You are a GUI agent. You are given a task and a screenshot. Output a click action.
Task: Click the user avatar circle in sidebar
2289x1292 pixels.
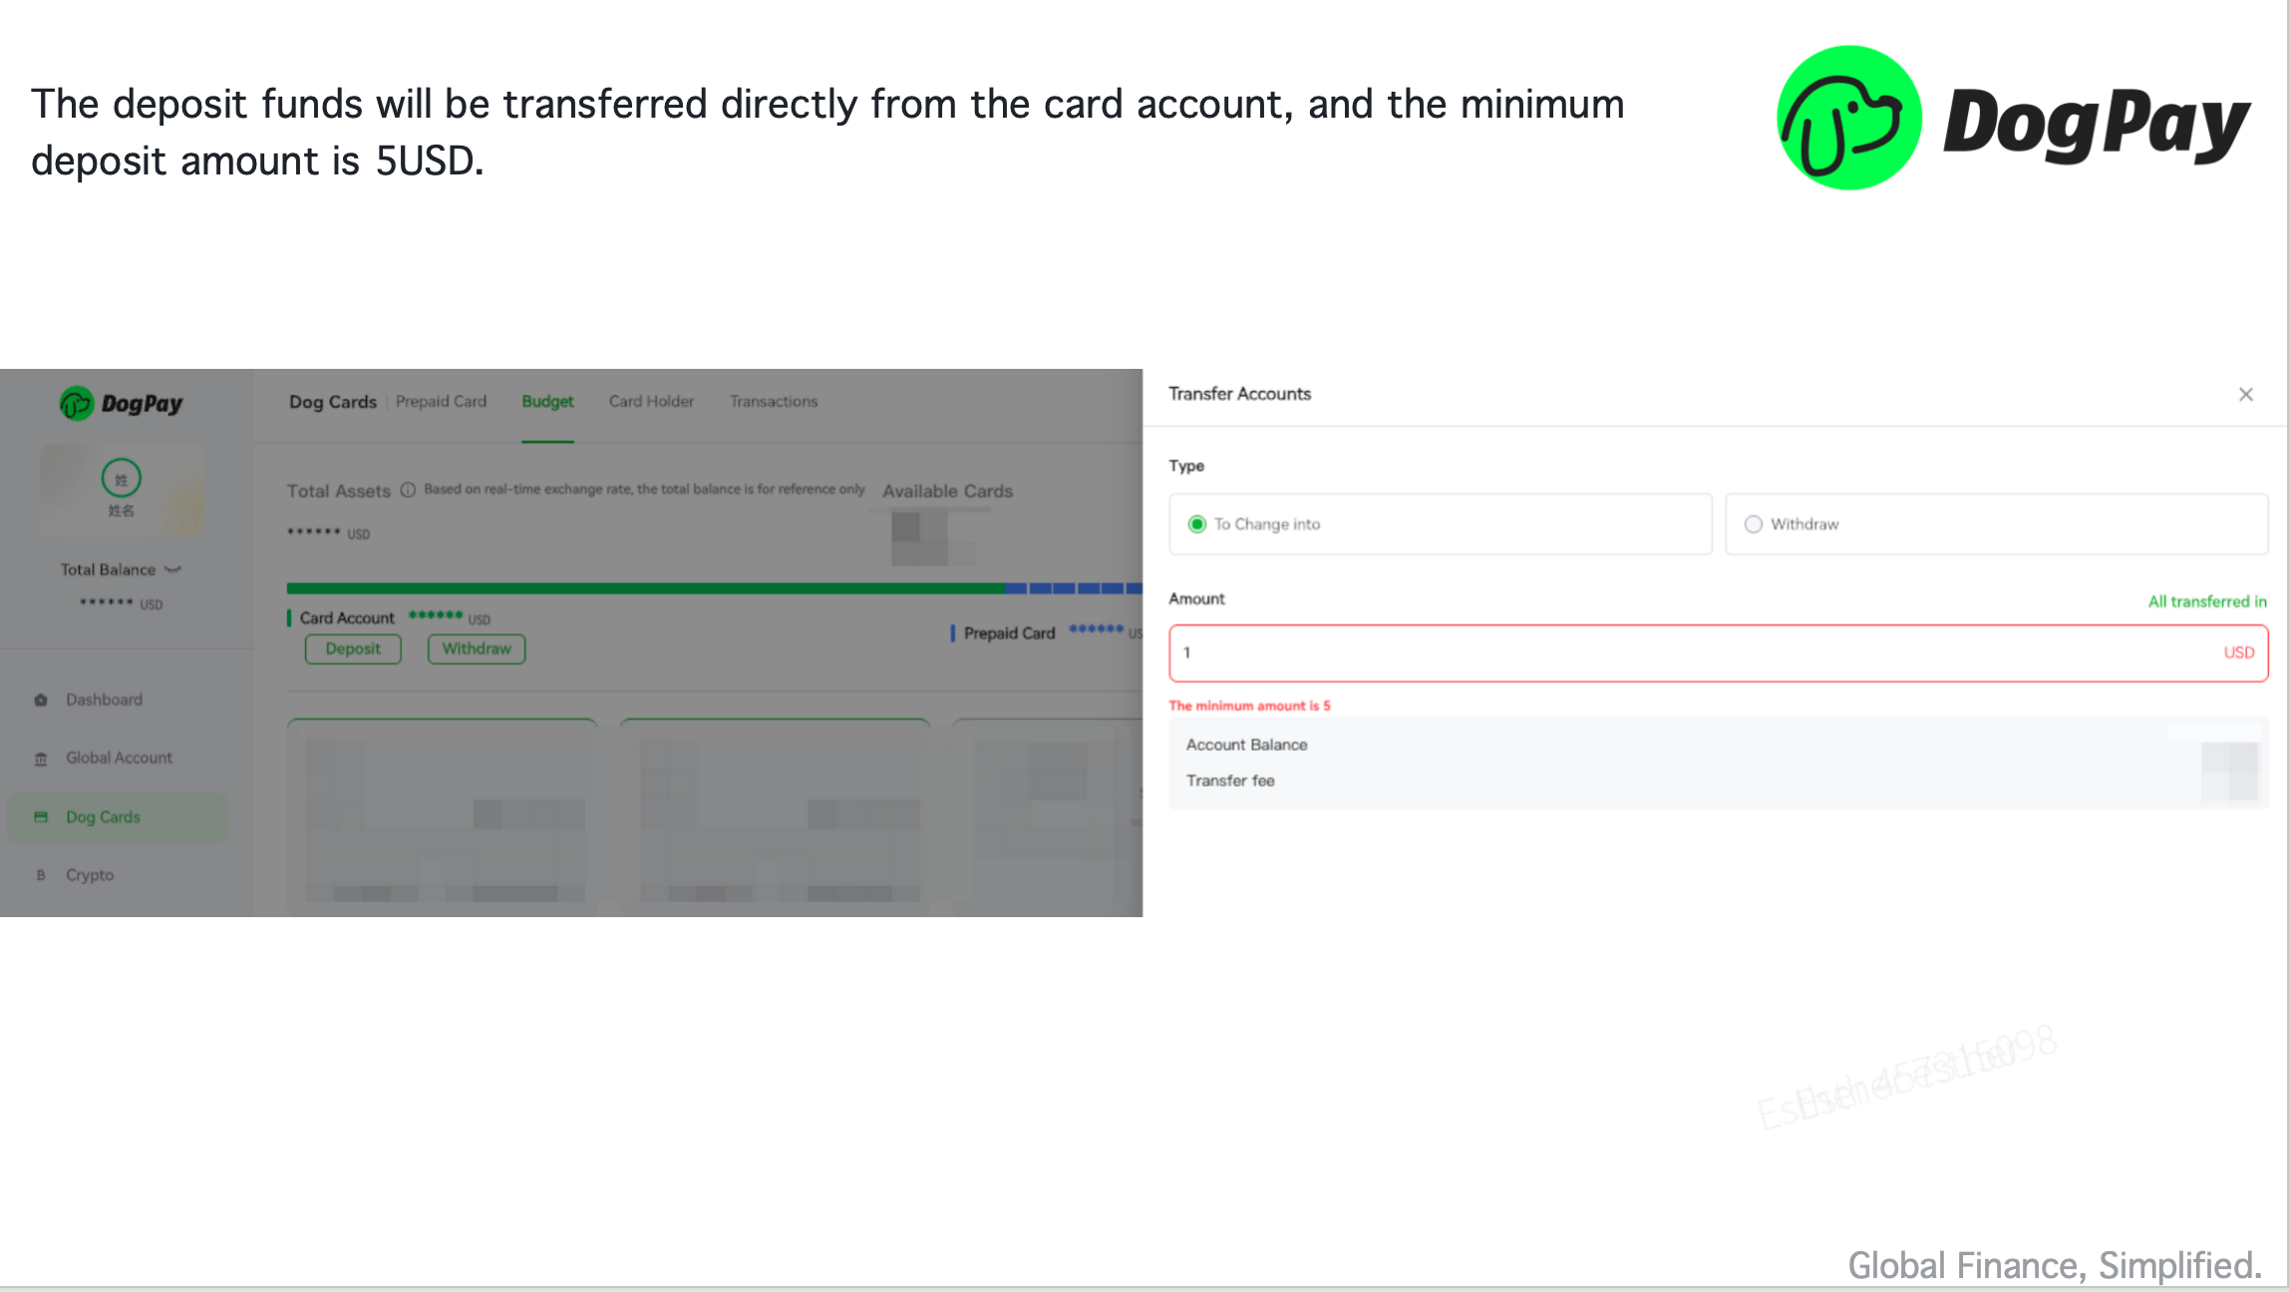[121, 479]
